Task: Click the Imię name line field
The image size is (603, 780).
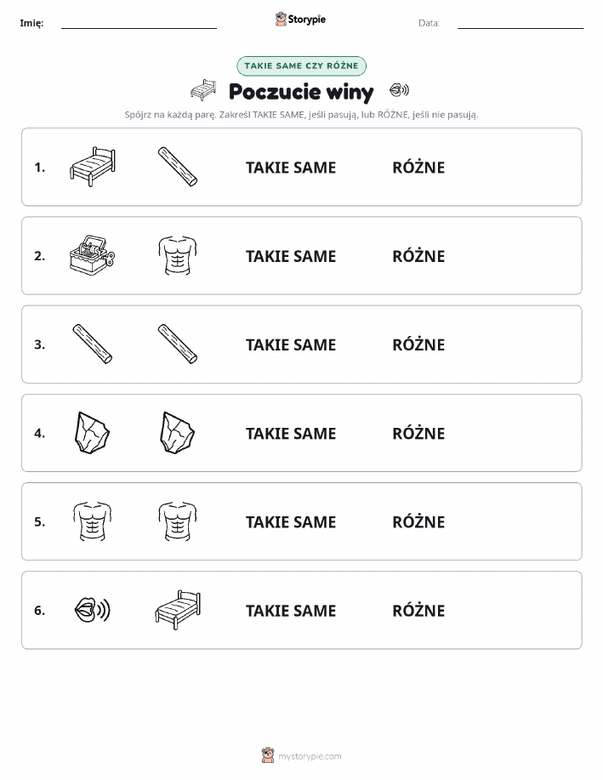Action: [139, 23]
